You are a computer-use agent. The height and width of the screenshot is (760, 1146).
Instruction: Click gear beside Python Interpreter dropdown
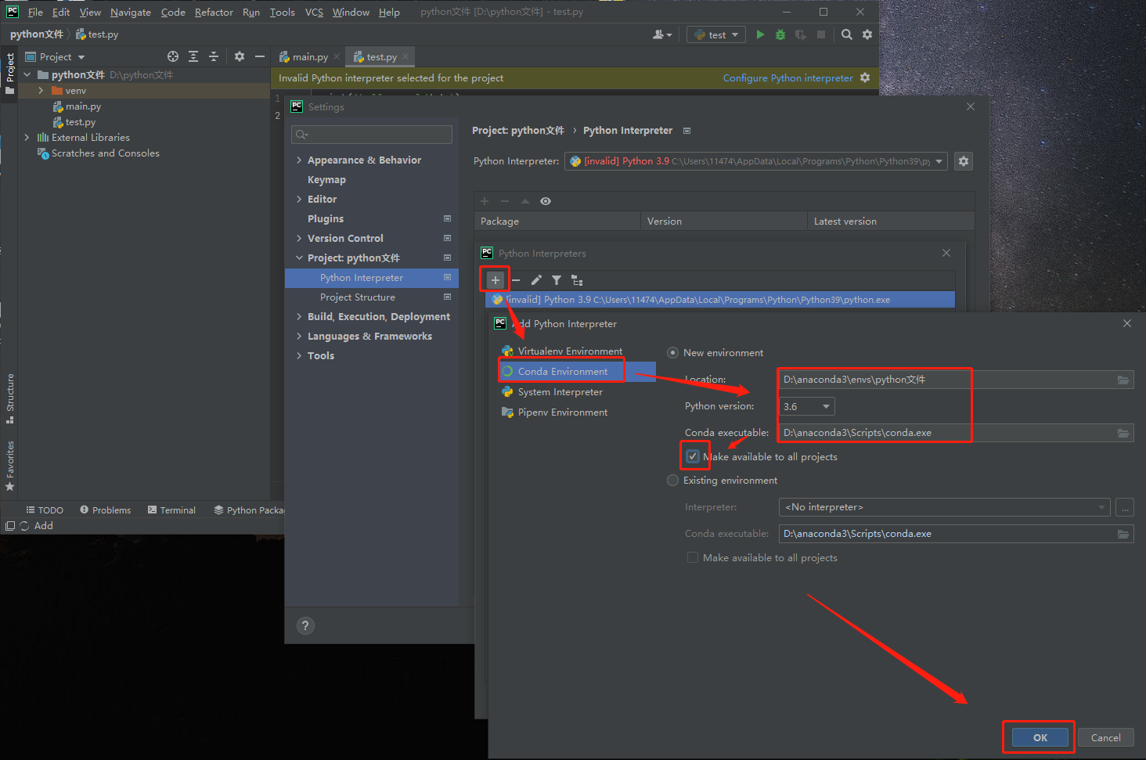[x=964, y=161]
